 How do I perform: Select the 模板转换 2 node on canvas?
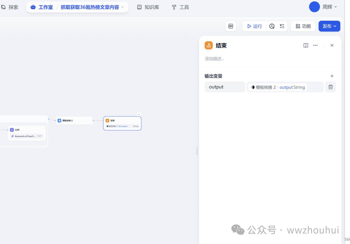coord(74,120)
